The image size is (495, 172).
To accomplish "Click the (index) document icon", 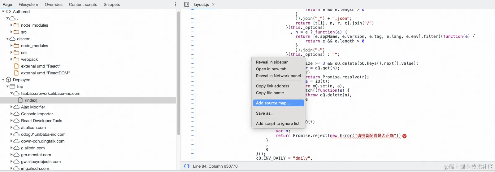I will click(20, 100).
